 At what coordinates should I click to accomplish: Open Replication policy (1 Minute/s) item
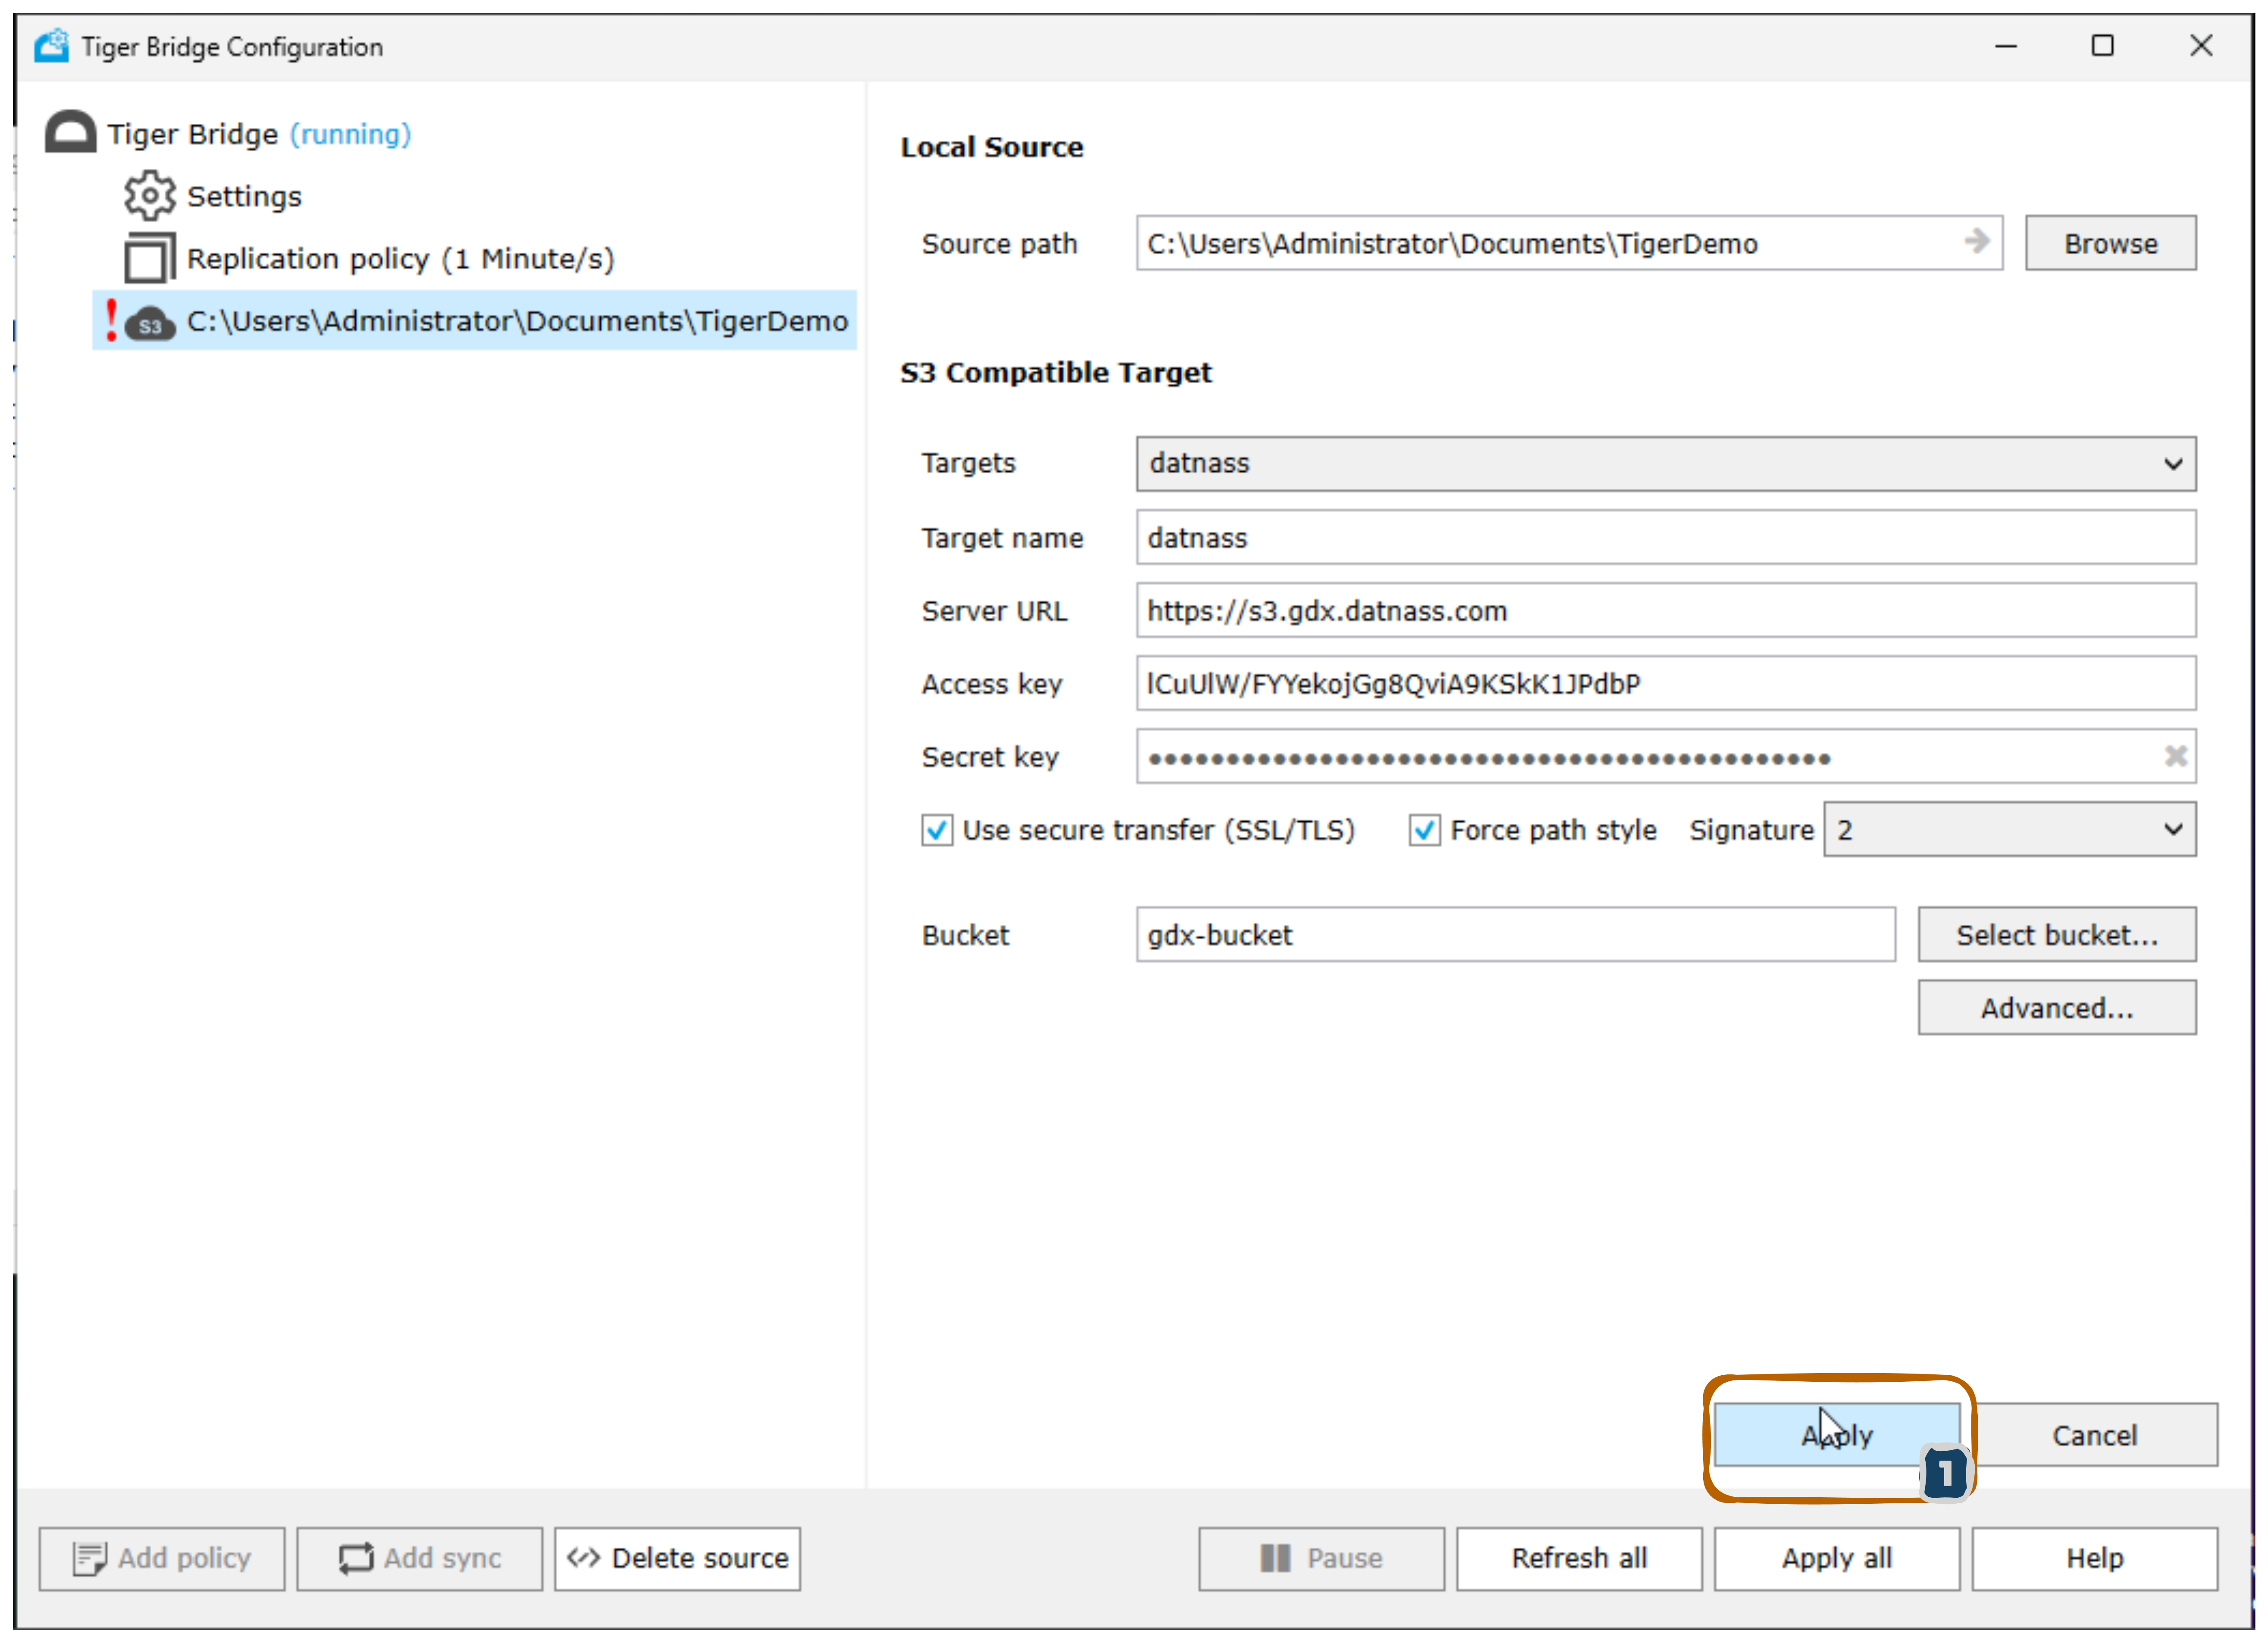[400, 259]
